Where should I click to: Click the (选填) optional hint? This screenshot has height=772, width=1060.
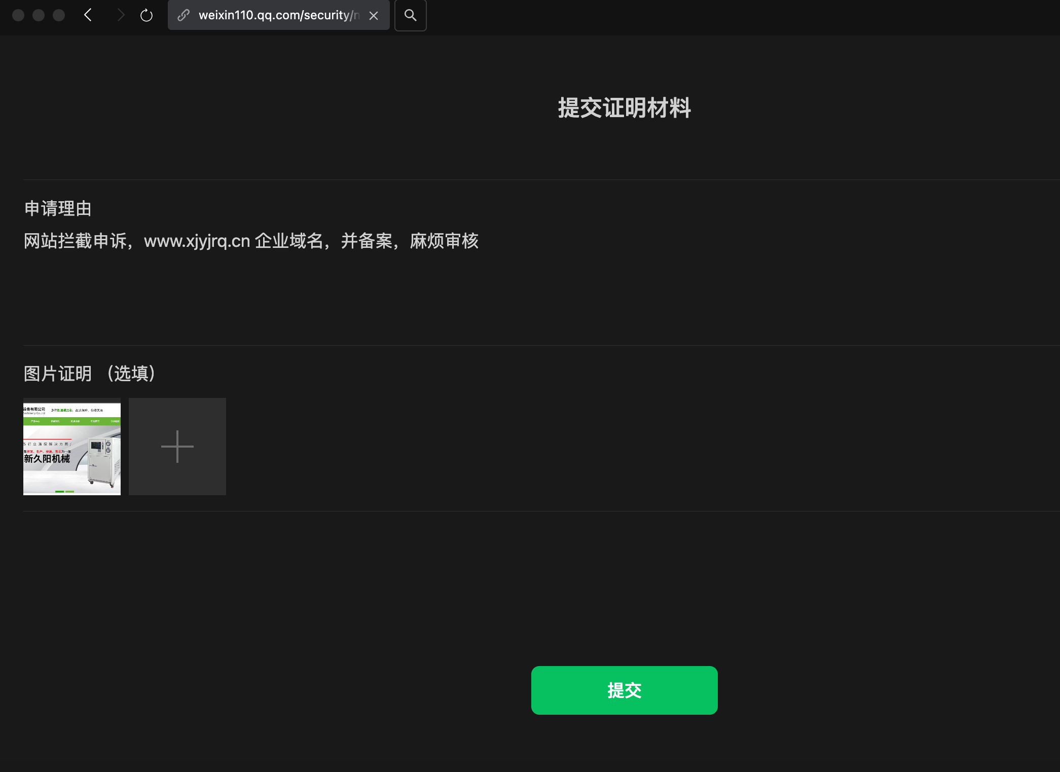pyautogui.click(x=131, y=374)
